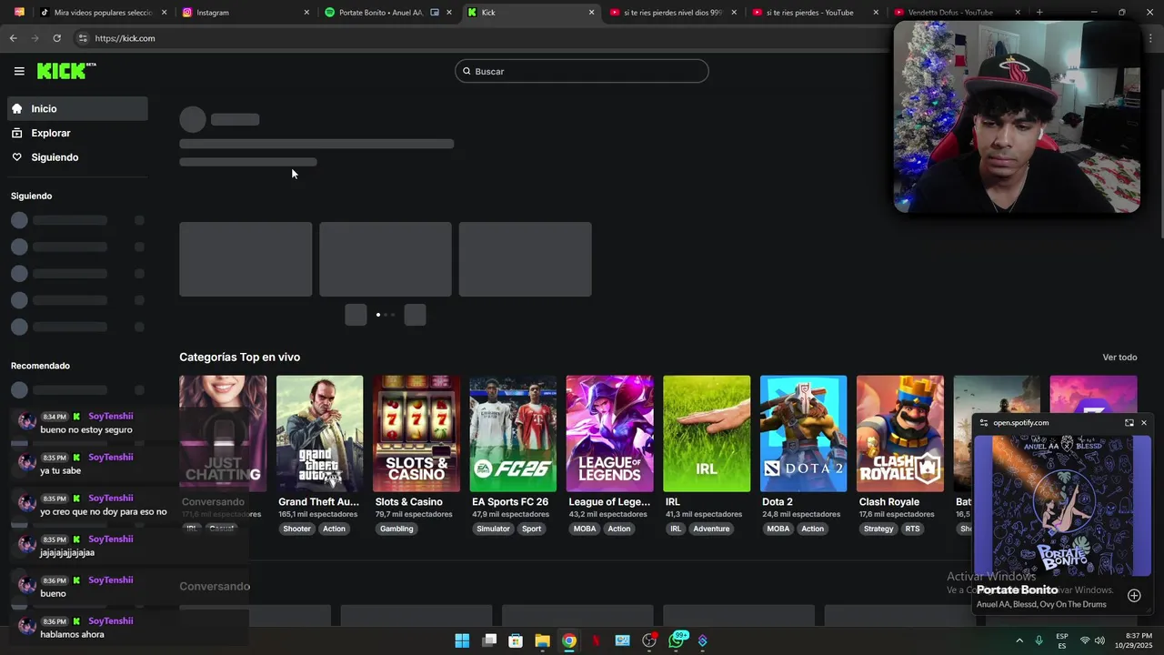Open Just Chatting category thumbnail
The image size is (1164, 655).
[223, 433]
